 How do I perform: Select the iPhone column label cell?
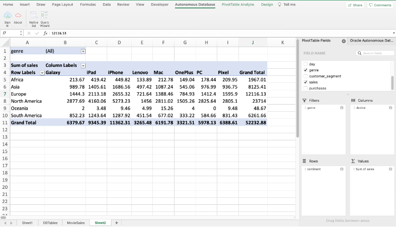pos(119,73)
